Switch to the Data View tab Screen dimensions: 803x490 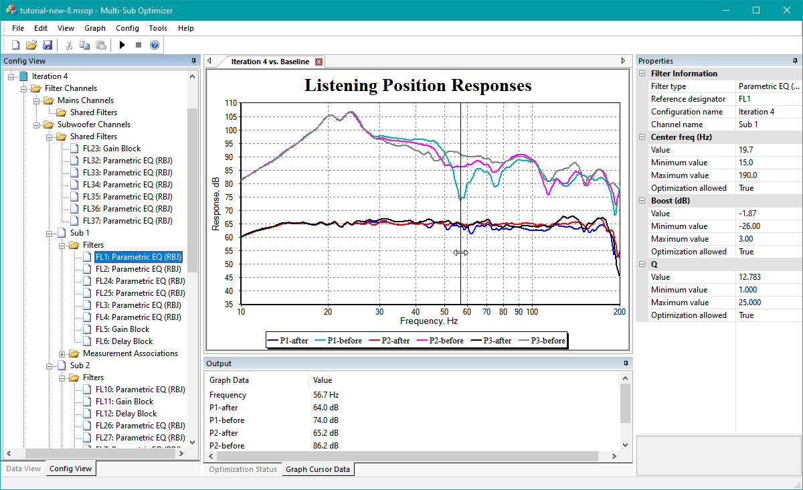pos(23,469)
